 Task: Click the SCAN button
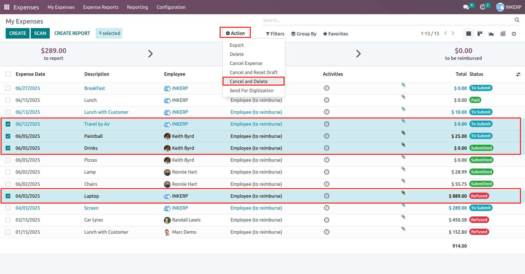[x=40, y=33]
